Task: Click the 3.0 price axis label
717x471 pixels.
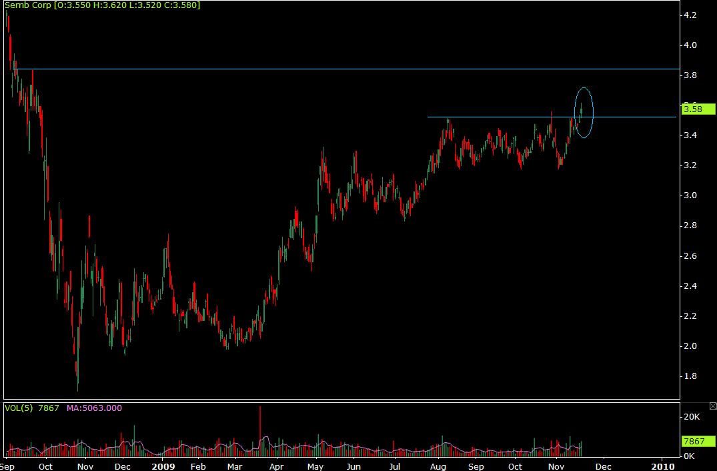Action: pyautogui.click(x=690, y=195)
